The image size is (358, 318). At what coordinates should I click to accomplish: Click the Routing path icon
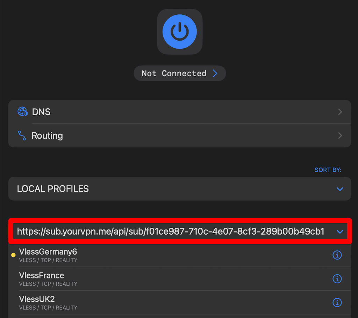tap(22, 136)
